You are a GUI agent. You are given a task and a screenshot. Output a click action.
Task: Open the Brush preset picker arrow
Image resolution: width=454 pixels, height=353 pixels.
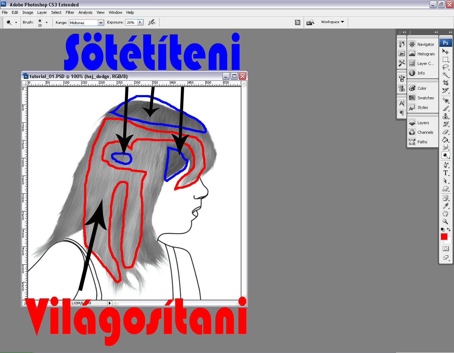pyautogui.click(x=46, y=22)
